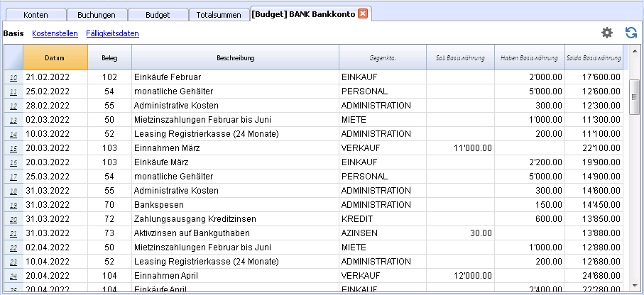The width and height of the screenshot is (644, 295).
Task: Select the Soll amount 30.00
Action: 460,233
